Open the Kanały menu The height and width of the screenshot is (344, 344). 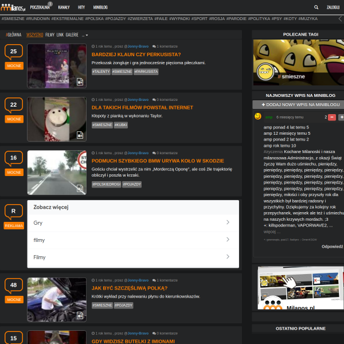click(64, 7)
